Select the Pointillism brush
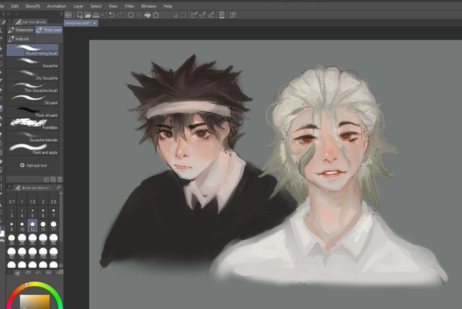The width and height of the screenshot is (462, 309). (33, 124)
